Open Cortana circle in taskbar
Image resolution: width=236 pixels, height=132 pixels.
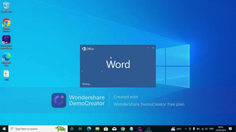coord(72,129)
